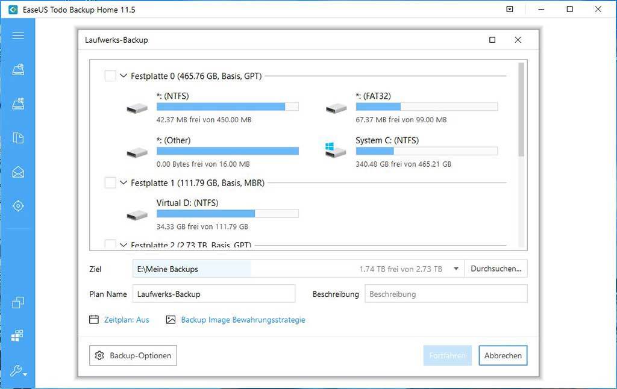Viewport: 617px width, 389px height.
Task: Click (Other) partition usage bar
Action: click(x=227, y=151)
